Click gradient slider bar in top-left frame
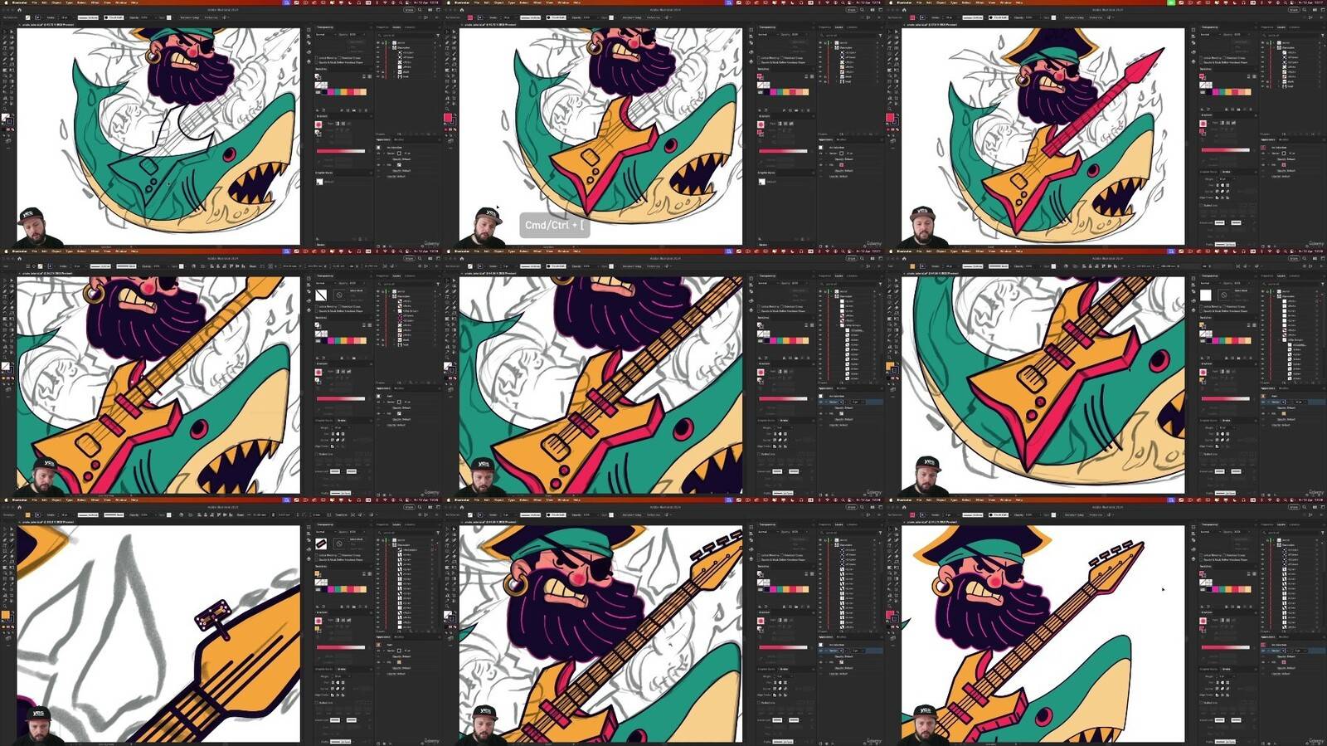The width and height of the screenshot is (1327, 746). click(x=340, y=150)
